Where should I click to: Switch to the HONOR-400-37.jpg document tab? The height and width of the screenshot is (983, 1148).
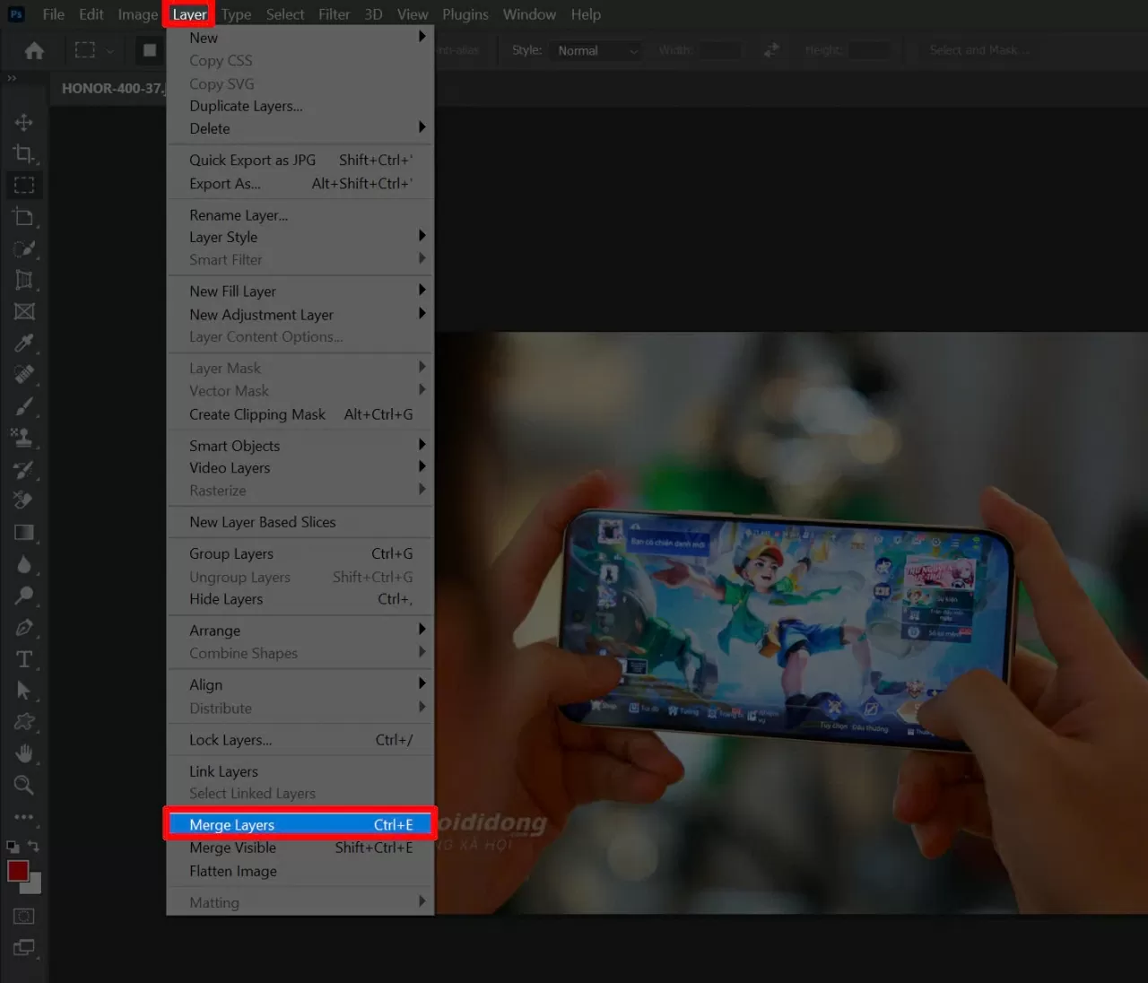pos(111,88)
